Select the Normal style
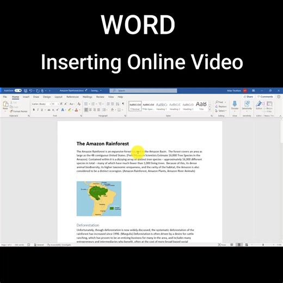283x283 pixels. pyautogui.click(x=135, y=106)
